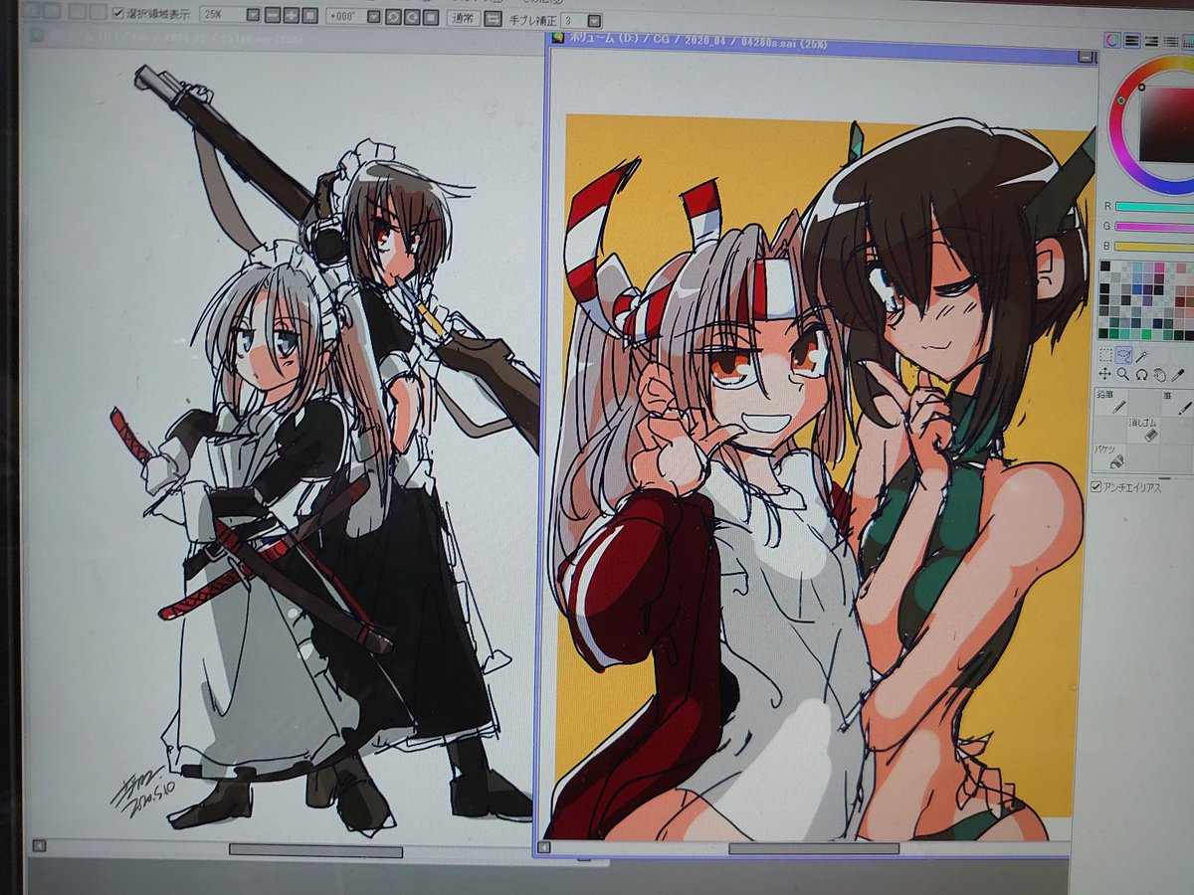The image size is (1194, 895).
Task: Pick a shade in the saturation square
Action: coord(1166,122)
